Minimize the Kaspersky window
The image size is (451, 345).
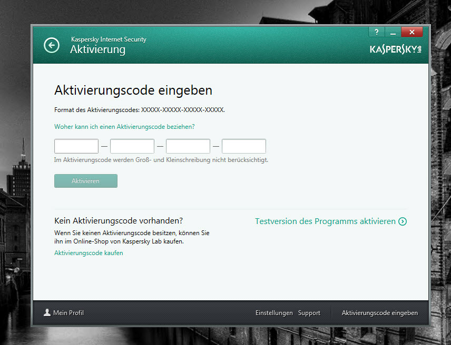pyautogui.click(x=393, y=32)
